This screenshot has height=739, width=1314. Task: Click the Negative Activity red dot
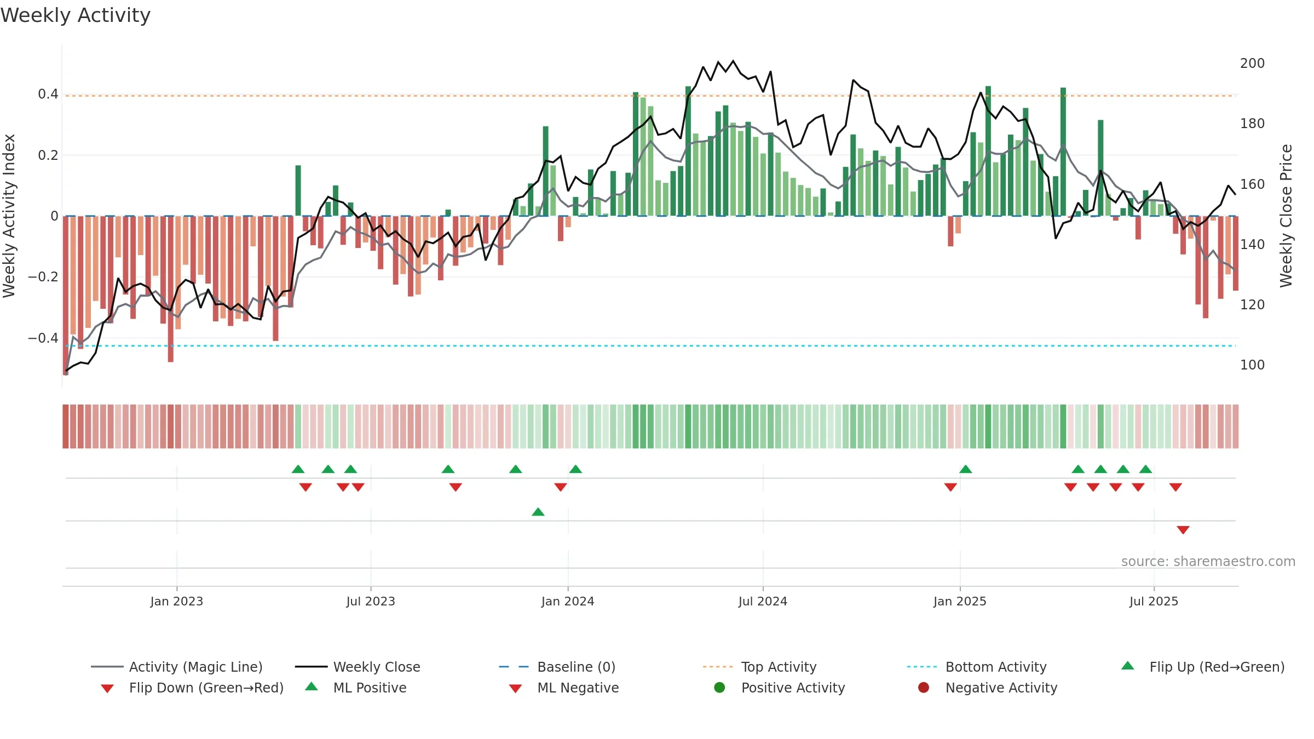click(924, 688)
